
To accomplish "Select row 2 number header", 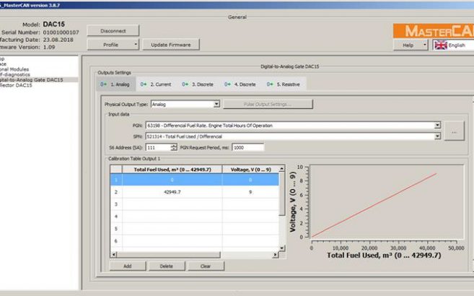I will [x=116, y=192].
